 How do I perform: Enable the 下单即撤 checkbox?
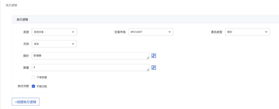[x=34, y=77]
